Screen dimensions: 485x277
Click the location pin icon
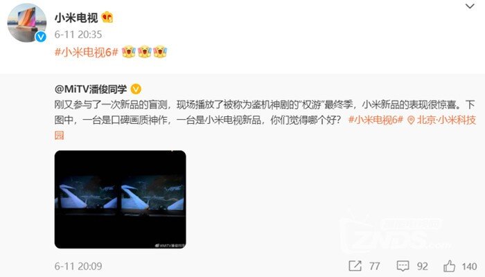click(411, 120)
